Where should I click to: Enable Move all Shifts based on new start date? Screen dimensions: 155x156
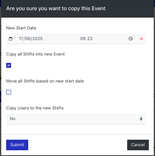(9, 92)
